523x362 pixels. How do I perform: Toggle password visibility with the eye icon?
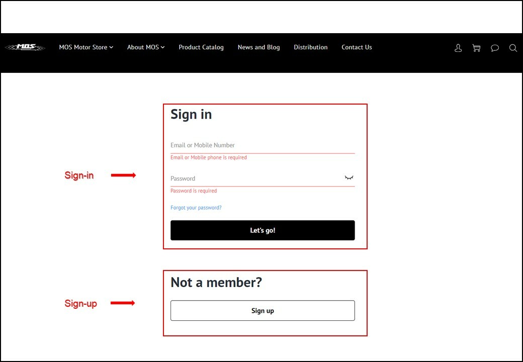349,177
